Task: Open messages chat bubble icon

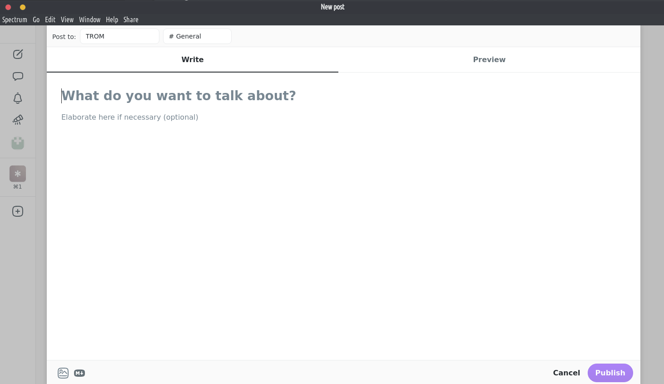Action: (18, 76)
